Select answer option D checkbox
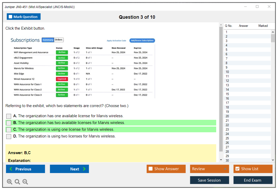 9,136
